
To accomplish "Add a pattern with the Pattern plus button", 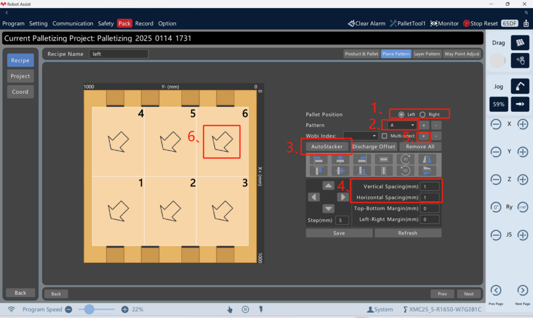I will click(x=424, y=125).
